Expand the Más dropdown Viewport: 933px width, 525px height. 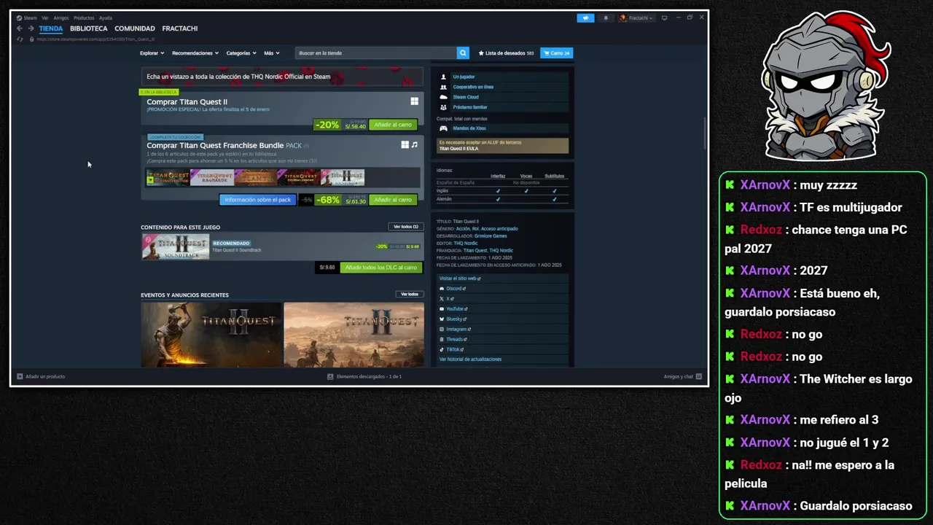(x=271, y=52)
